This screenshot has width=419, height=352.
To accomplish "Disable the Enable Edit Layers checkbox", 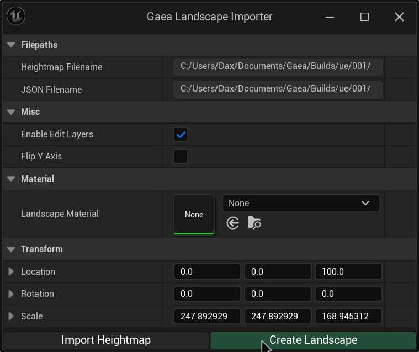I will (181, 134).
